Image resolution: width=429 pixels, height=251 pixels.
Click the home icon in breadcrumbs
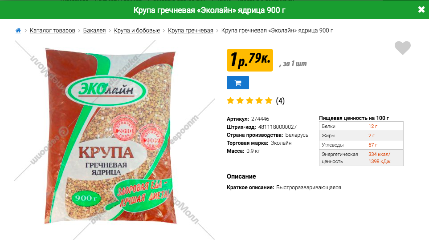(18, 31)
